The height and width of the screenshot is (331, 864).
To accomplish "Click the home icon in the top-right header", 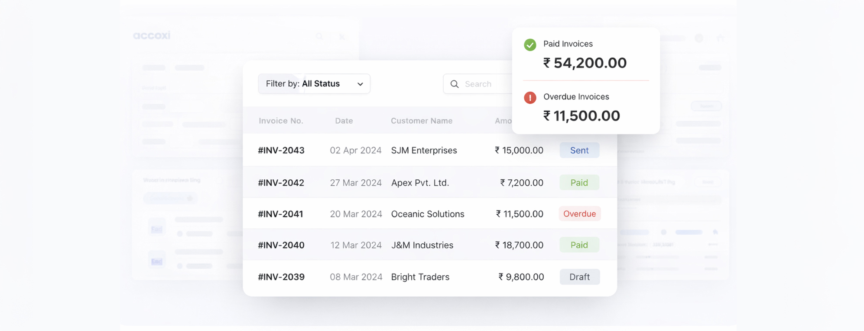I will click(720, 38).
